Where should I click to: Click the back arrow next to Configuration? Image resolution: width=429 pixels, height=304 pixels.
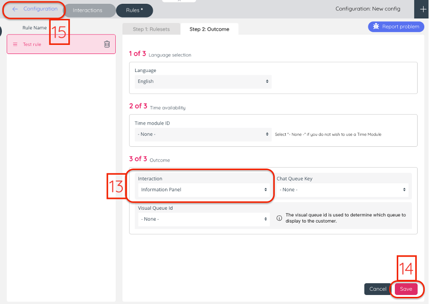[x=15, y=9]
